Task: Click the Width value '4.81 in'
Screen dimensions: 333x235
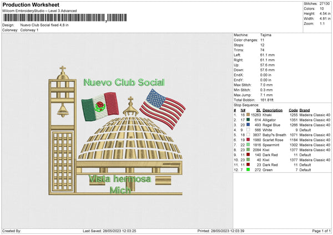Action: pyautogui.click(x=325, y=19)
